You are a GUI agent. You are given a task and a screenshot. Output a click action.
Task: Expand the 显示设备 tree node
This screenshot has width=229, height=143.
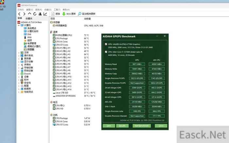[19, 62]
